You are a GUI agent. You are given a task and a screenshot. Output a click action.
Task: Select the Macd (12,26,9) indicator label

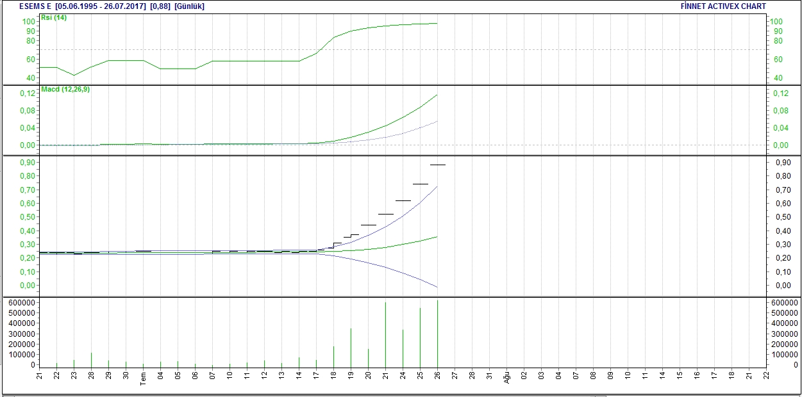pos(65,89)
